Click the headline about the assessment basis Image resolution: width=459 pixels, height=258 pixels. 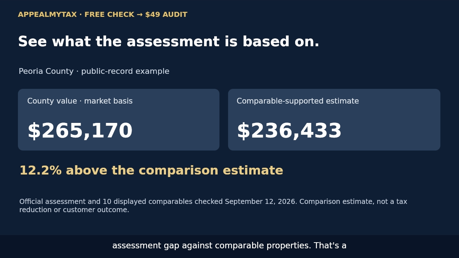(169, 42)
